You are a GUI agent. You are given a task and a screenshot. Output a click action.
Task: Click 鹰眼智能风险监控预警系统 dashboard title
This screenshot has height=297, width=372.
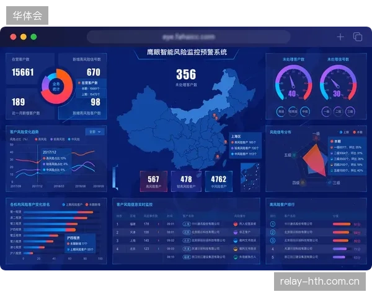(187, 52)
